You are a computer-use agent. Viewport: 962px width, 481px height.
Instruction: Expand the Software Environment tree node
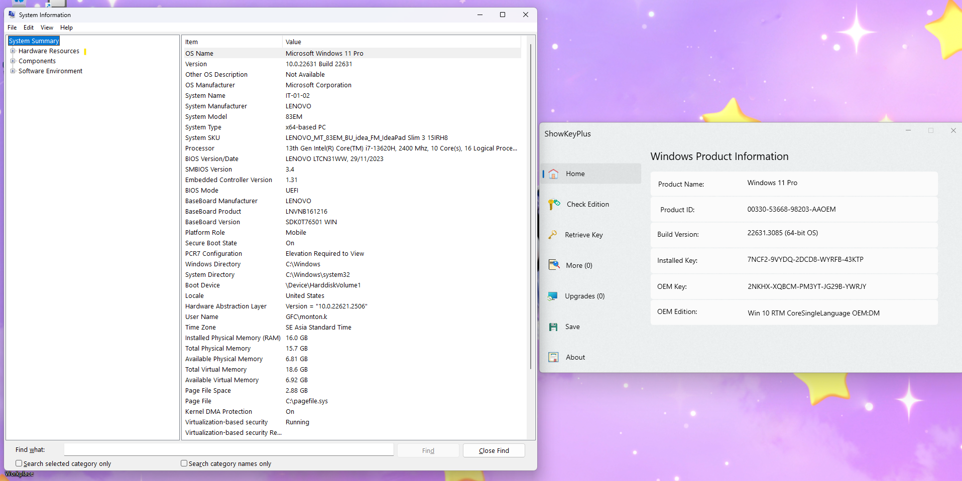click(x=13, y=71)
